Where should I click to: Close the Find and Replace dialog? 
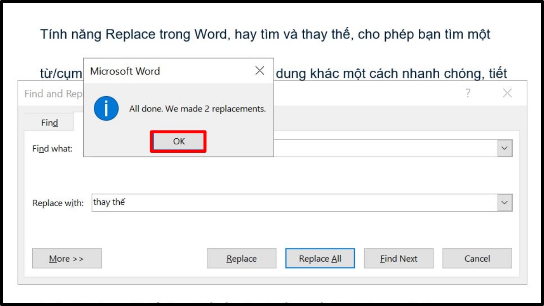507,93
